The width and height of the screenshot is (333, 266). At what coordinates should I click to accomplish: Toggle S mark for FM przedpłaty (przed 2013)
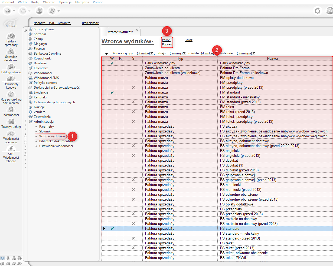coord(133,88)
